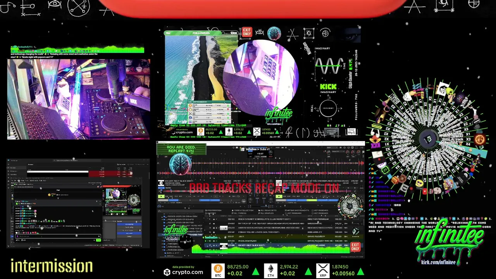Viewport: 496px width, 279px height.
Task: Open Task Manager more options menu
Action: click(148, 164)
